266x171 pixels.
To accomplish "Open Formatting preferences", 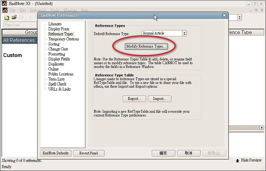I will pyautogui.click(x=57, y=54).
